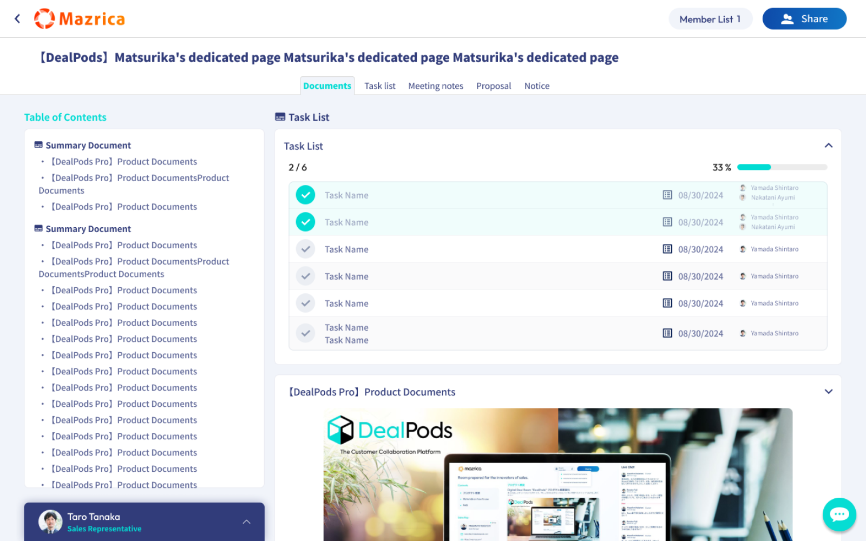The height and width of the screenshot is (541, 866).
Task: Jump to the first Summary Document heading
Action: (x=88, y=145)
